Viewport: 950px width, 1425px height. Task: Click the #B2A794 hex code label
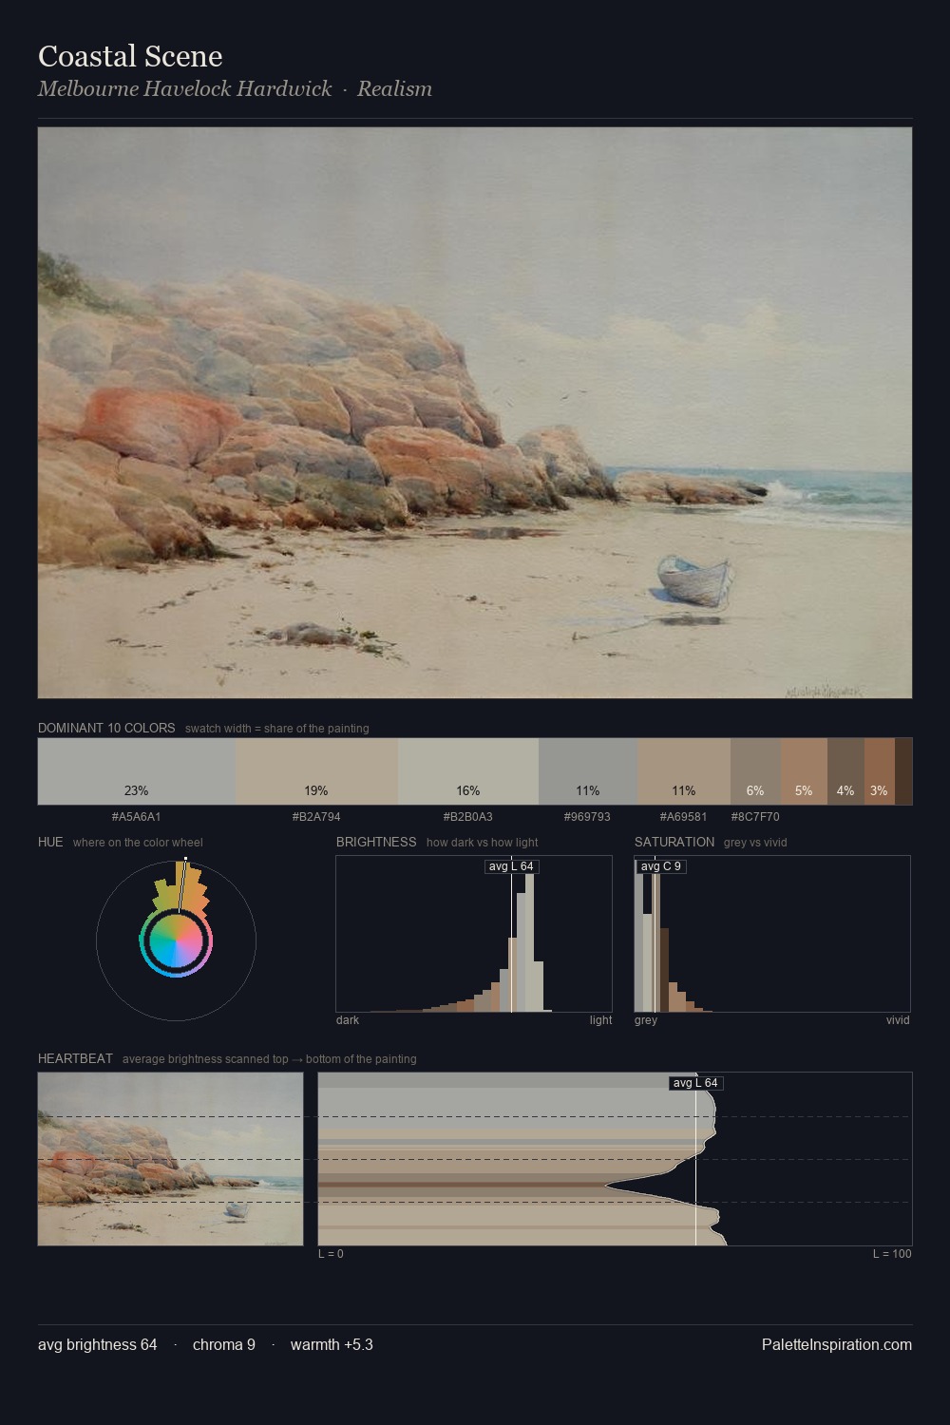316,817
